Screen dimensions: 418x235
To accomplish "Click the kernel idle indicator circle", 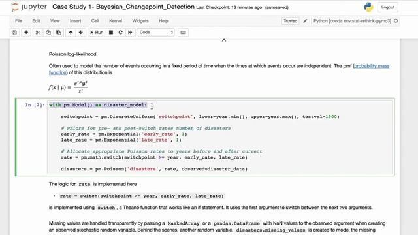I will point(396,21).
